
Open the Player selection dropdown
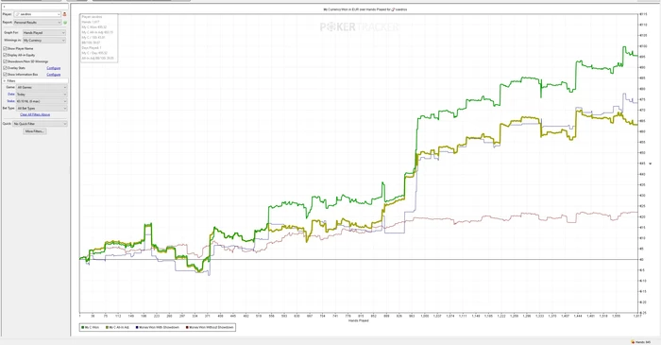(38, 14)
